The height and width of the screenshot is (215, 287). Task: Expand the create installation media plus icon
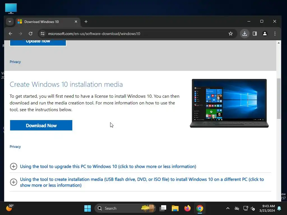tap(13, 182)
